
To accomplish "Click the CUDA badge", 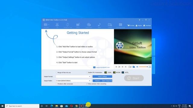I will [108, 73].
